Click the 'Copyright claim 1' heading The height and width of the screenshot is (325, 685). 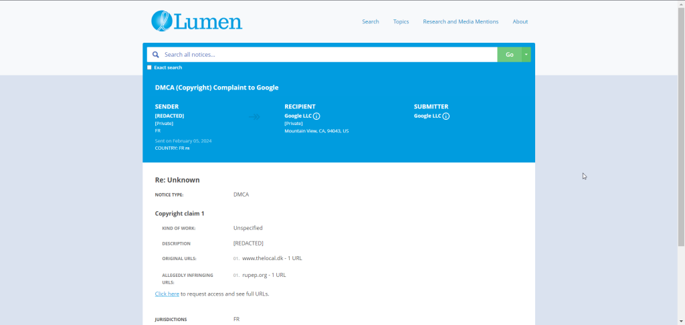pos(179,213)
